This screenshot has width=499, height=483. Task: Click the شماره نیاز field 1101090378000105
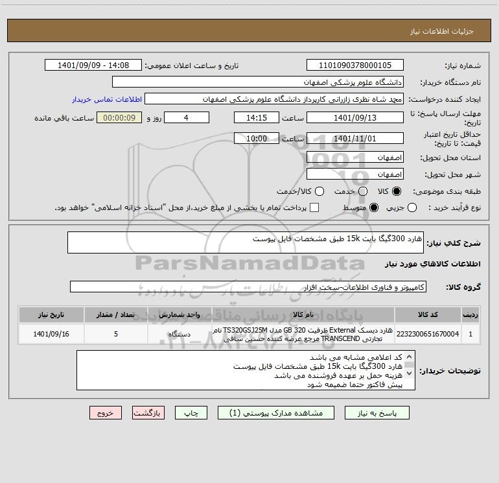pyautogui.click(x=355, y=65)
